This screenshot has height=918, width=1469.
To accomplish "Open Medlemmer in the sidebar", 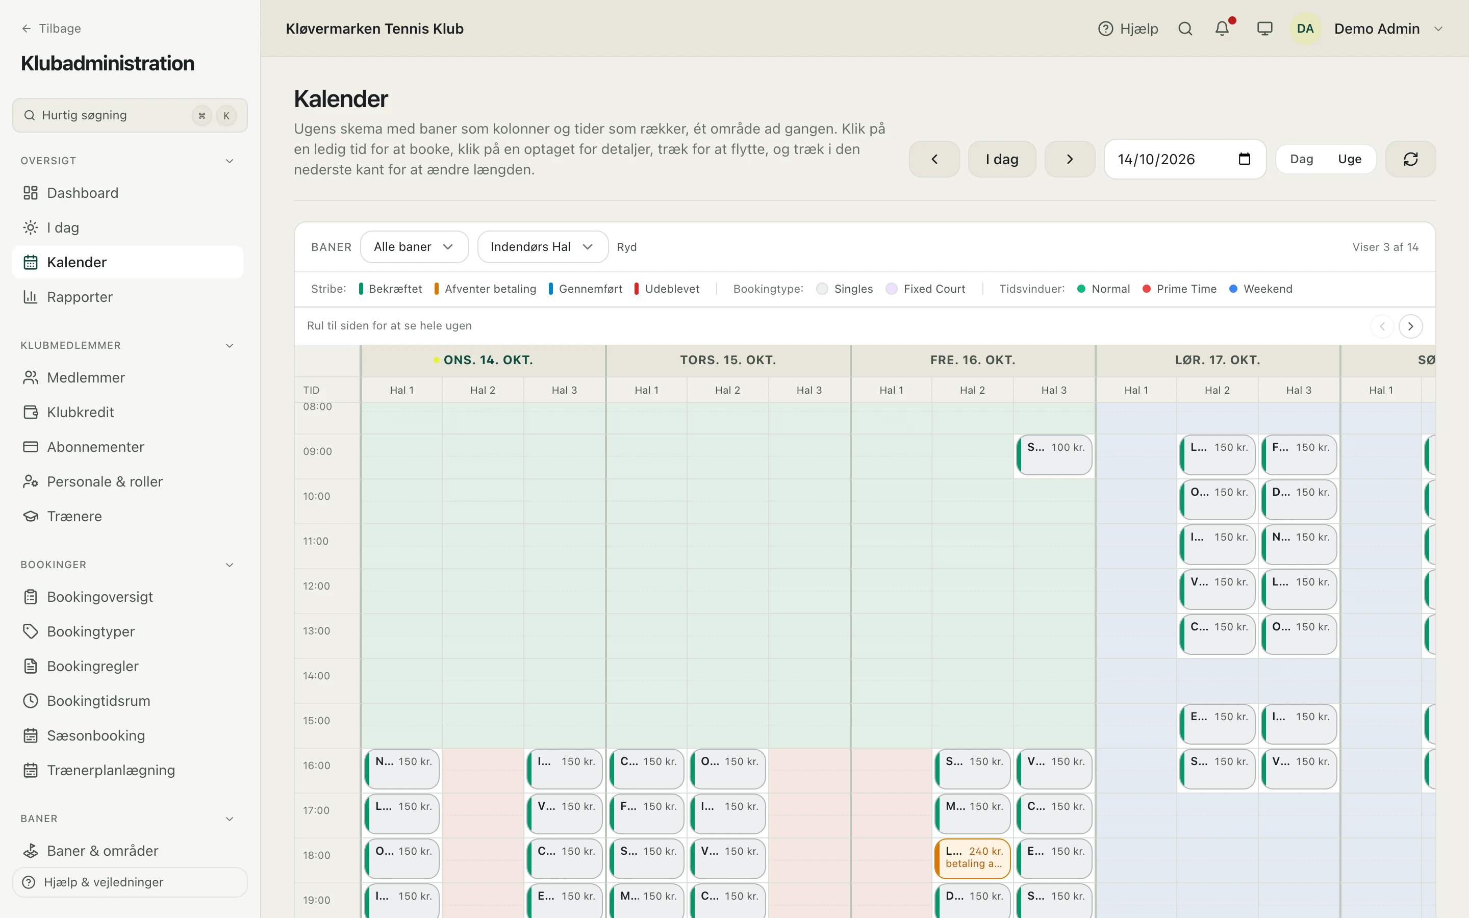I will coord(128,377).
